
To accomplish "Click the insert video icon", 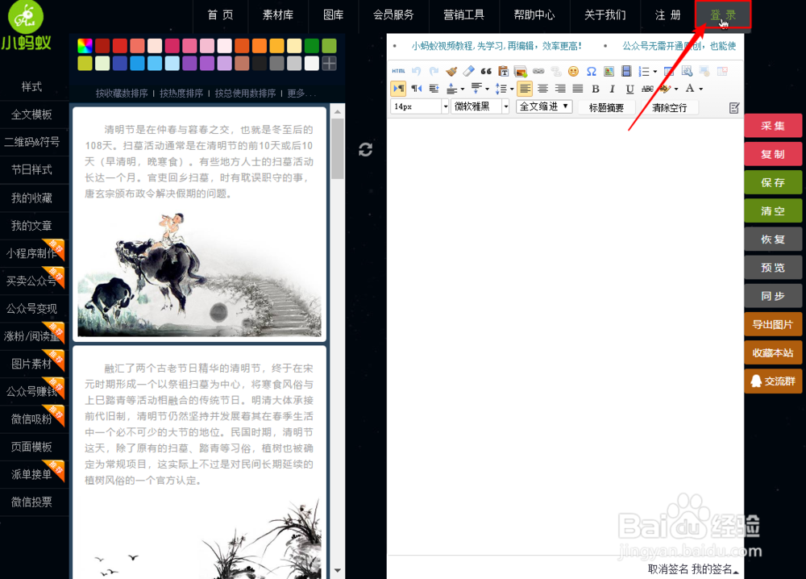I will click(625, 71).
